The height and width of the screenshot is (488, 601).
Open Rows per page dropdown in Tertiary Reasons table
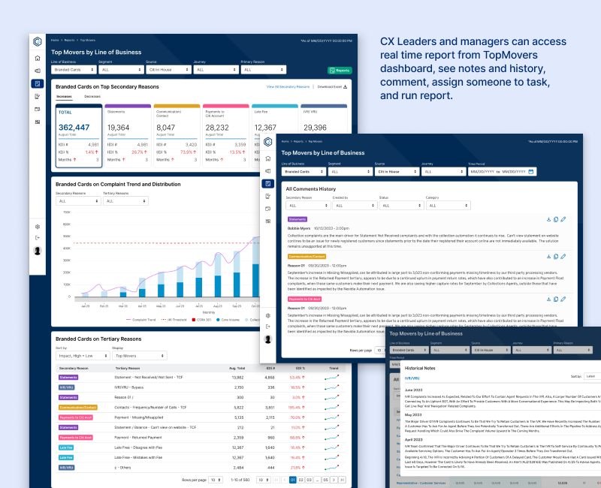click(x=216, y=480)
